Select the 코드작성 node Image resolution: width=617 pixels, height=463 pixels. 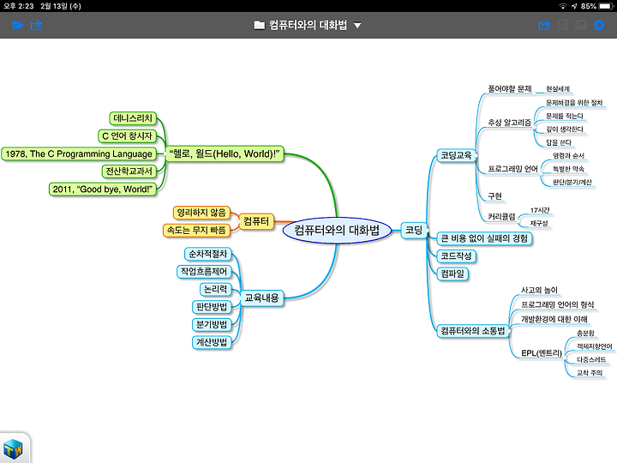point(456,256)
